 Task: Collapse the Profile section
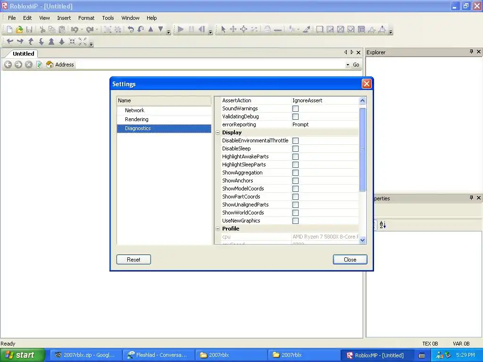click(218, 229)
